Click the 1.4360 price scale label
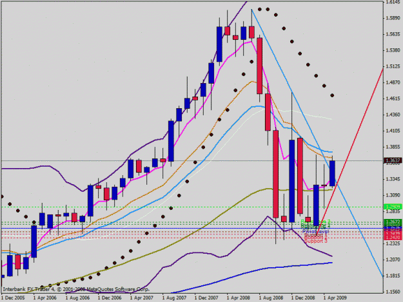The height and width of the screenshot is (302, 403). click(x=393, y=115)
